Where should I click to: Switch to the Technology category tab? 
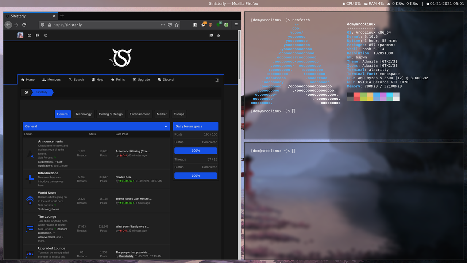(x=84, y=114)
